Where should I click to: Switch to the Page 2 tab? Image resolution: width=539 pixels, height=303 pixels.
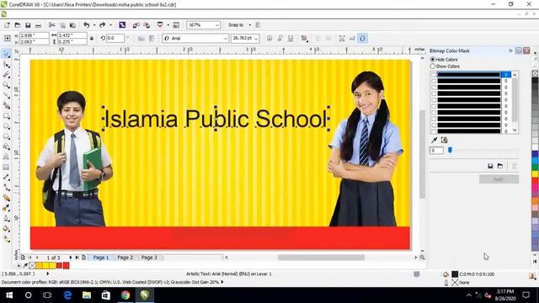[x=125, y=258]
